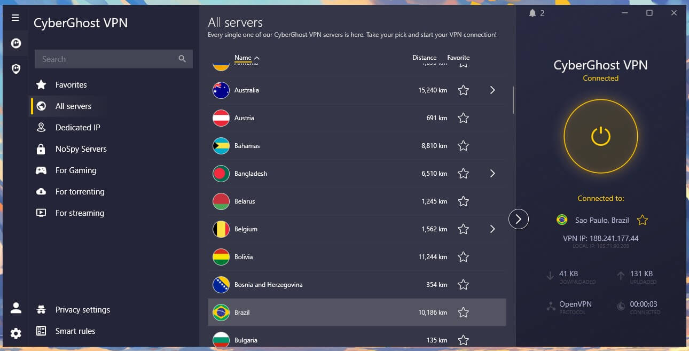
Task: Open the shield privacy icon in sidebar
Action: [x=16, y=69]
